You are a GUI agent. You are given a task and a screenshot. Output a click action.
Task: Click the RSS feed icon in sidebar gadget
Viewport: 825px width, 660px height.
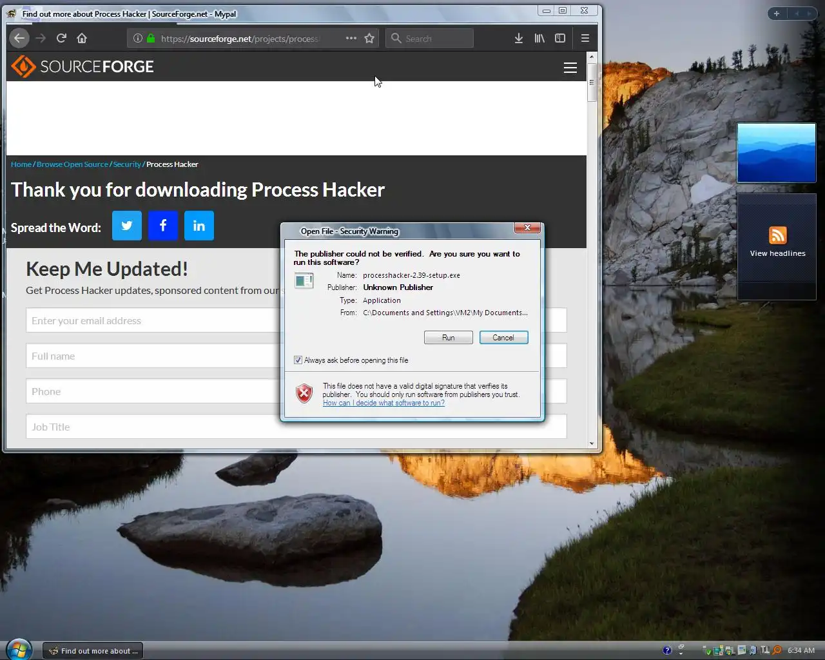778,235
